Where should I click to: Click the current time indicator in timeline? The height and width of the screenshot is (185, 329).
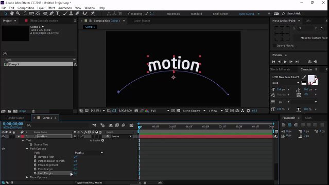140,127
